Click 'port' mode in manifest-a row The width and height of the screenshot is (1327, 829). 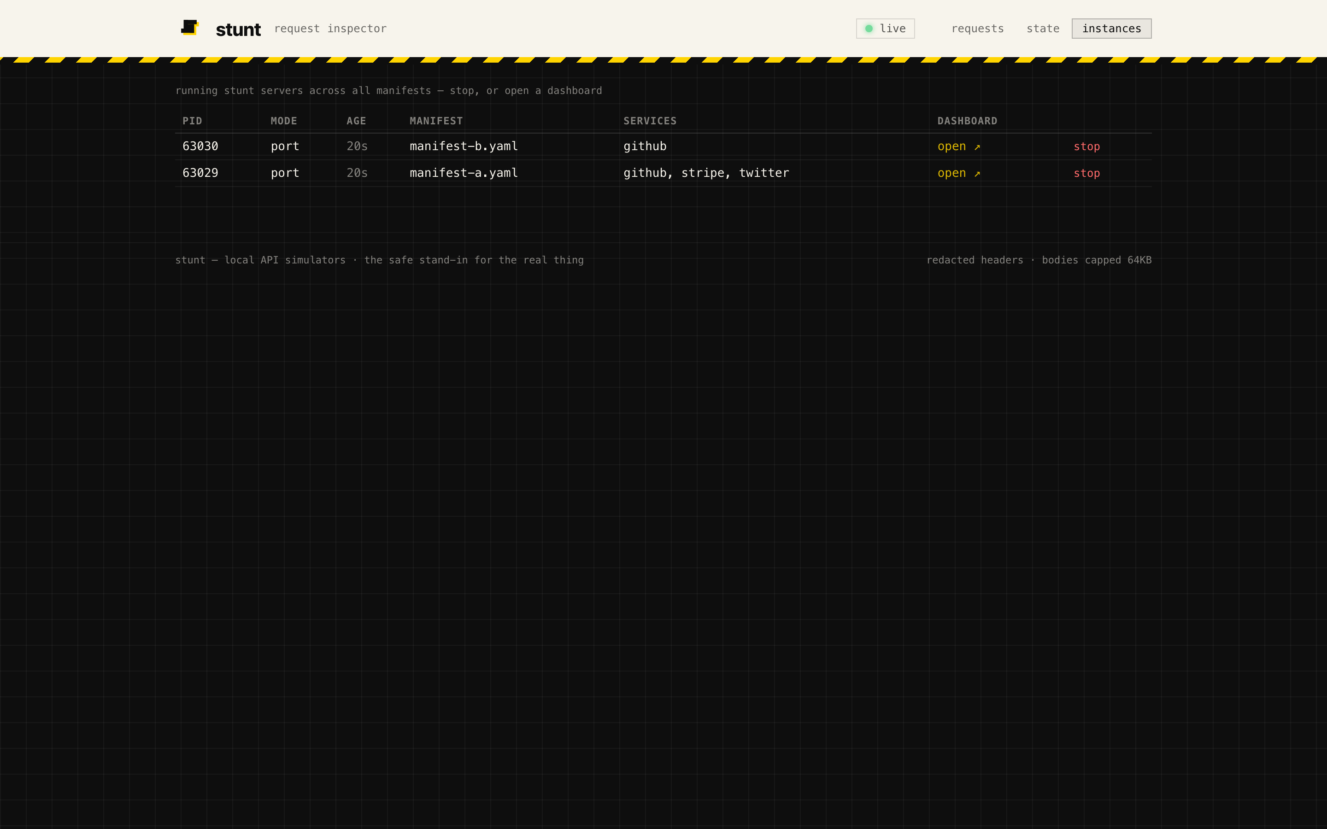[285, 173]
